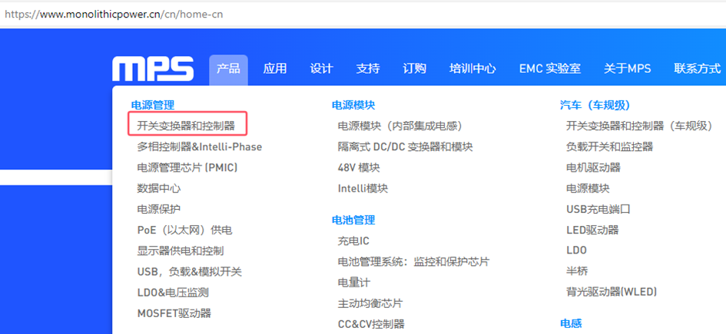This screenshot has width=726, height=334.
Task: Open Intelli模块 link
Action: [363, 188]
